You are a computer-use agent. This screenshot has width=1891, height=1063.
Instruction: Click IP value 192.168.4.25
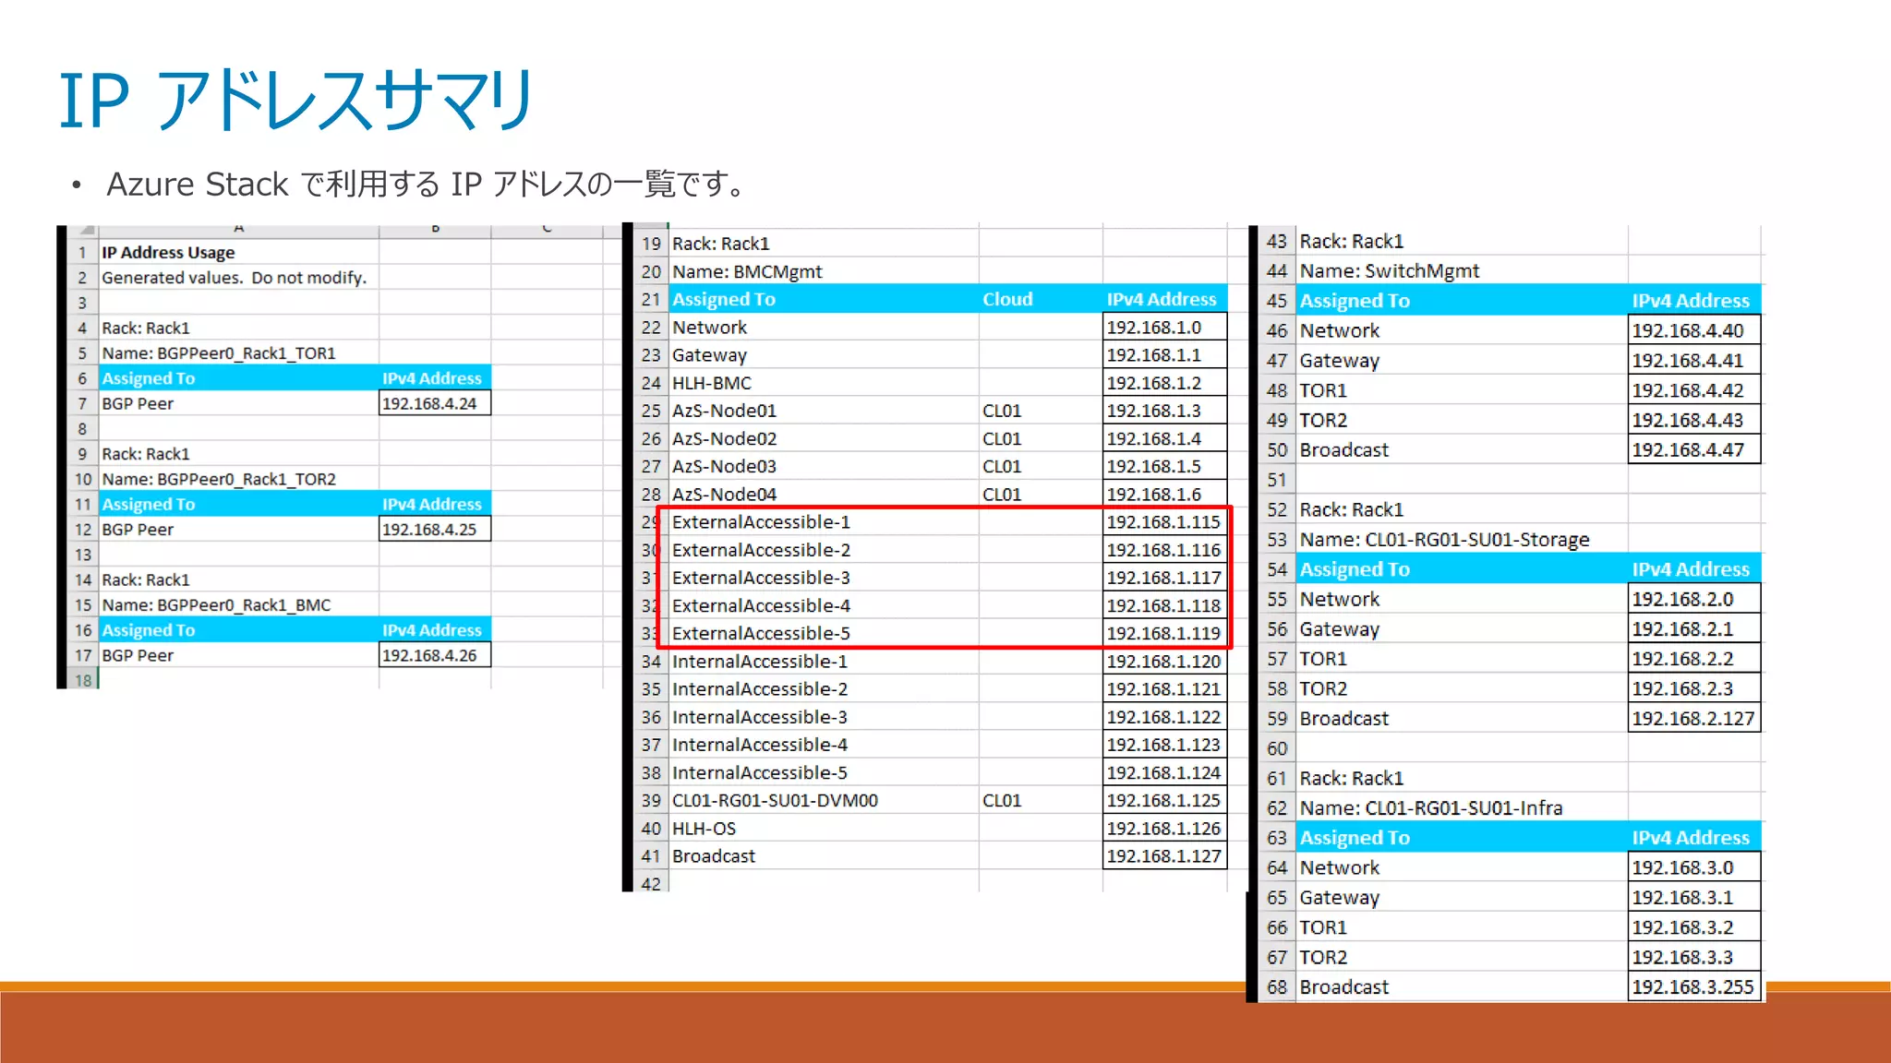[434, 530]
